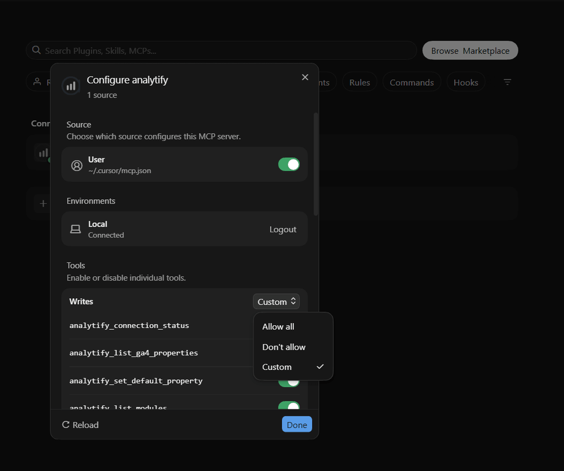Screen dimensions: 564x471
Task: Click analytify_list_ga4_properties tool name
Action: point(133,353)
